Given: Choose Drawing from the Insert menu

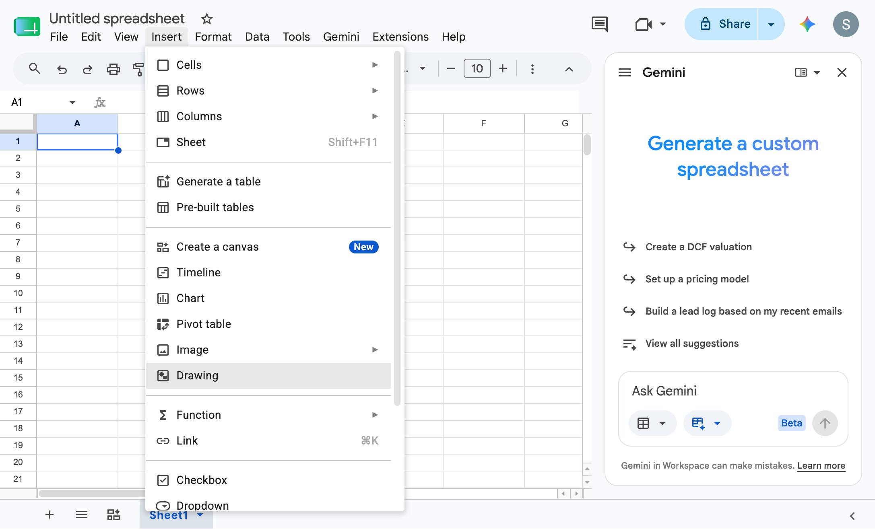Looking at the screenshot, I should click(268, 375).
